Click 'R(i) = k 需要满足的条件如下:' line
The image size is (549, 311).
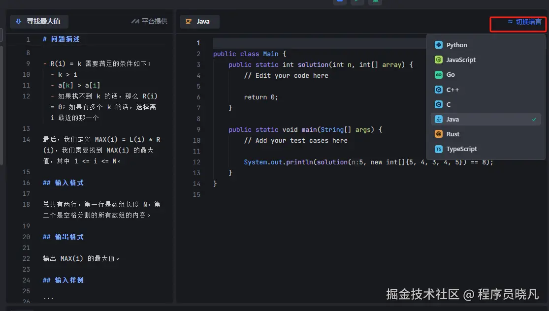point(101,63)
